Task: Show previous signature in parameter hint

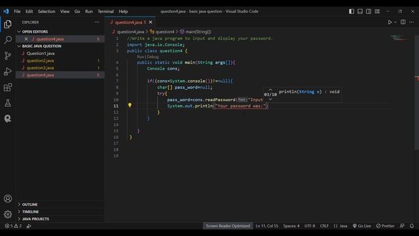Action: click(x=270, y=90)
